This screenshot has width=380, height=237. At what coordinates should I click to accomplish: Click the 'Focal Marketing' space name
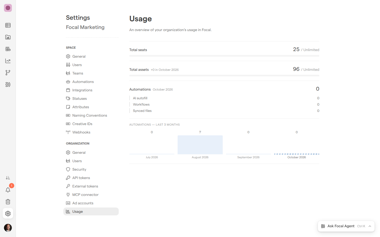pyautogui.click(x=85, y=27)
